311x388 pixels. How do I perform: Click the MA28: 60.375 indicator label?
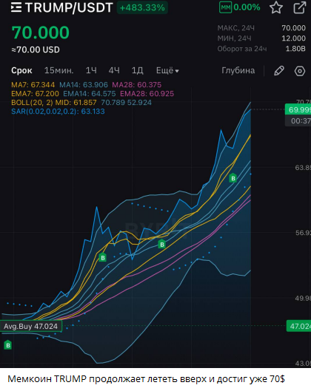[x=137, y=85]
